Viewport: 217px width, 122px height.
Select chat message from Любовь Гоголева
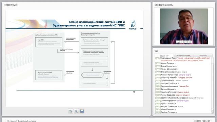[x=166, y=112]
